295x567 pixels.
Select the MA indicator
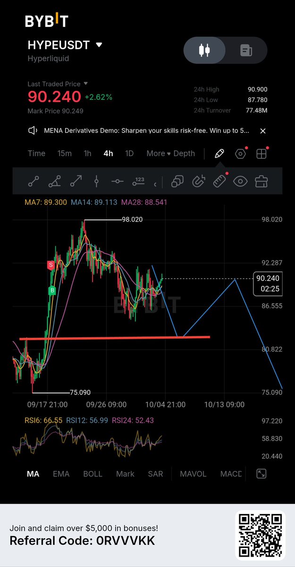click(x=33, y=474)
